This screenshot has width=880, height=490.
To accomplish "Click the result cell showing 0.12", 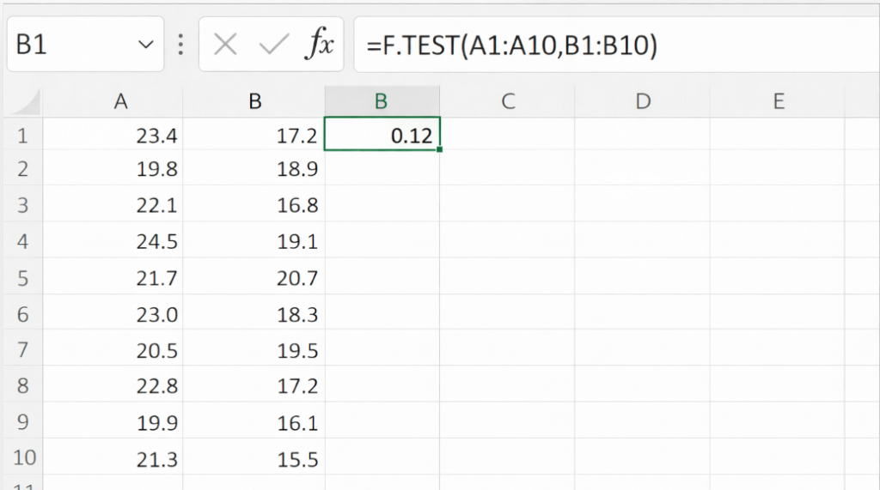I will click(x=382, y=135).
